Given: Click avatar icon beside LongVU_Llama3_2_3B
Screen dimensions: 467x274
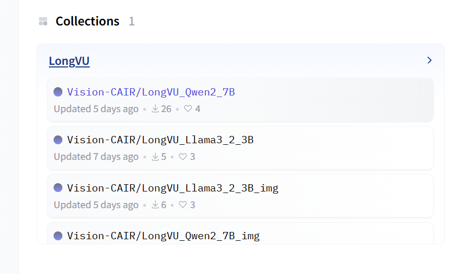Looking at the screenshot, I should pyautogui.click(x=58, y=140).
